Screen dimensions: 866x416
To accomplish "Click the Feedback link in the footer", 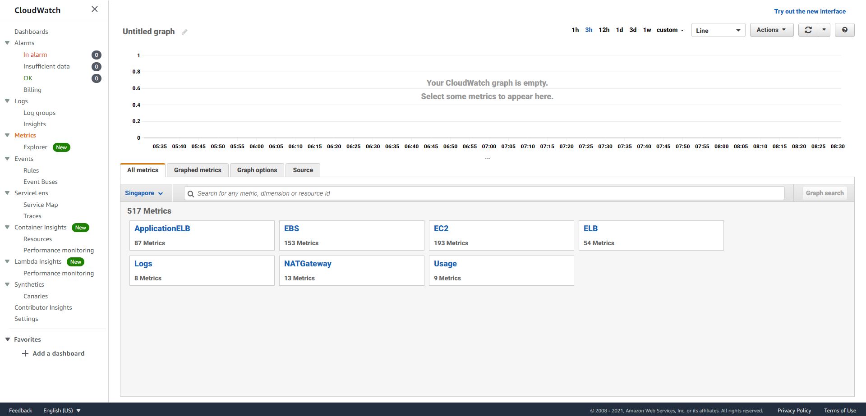I will [21, 411].
